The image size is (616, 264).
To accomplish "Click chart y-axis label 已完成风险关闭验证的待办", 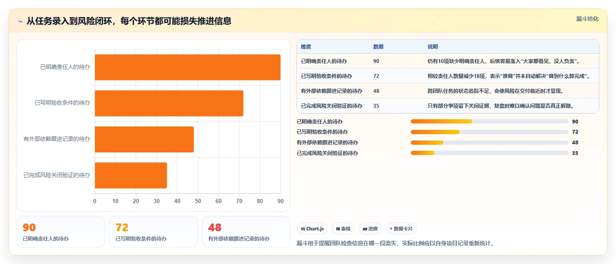I will 57,175.
